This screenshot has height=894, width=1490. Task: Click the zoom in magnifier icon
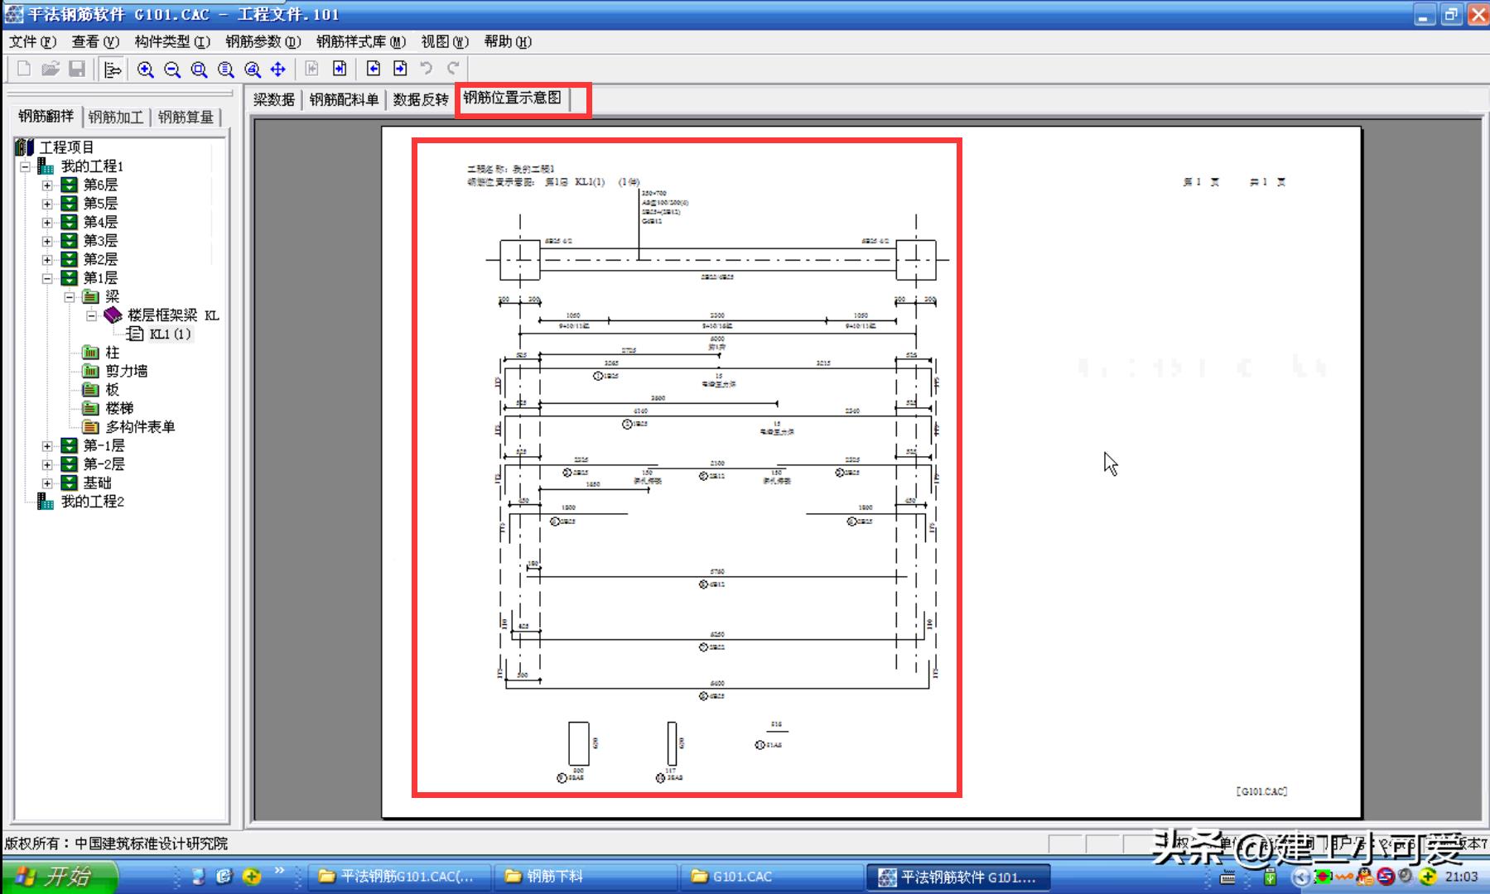[x=146, y=70]
